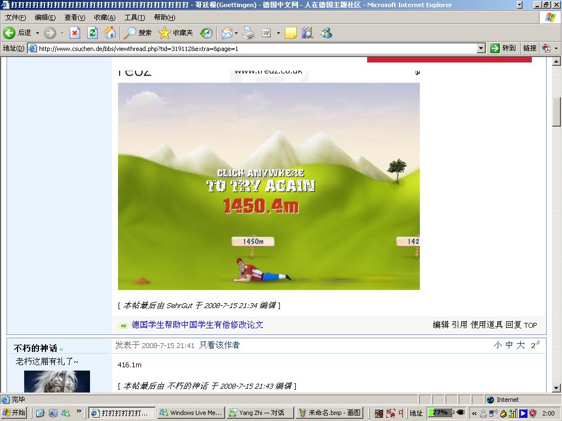Set font size to 大
562x421 pixels.
click(521, 345)
